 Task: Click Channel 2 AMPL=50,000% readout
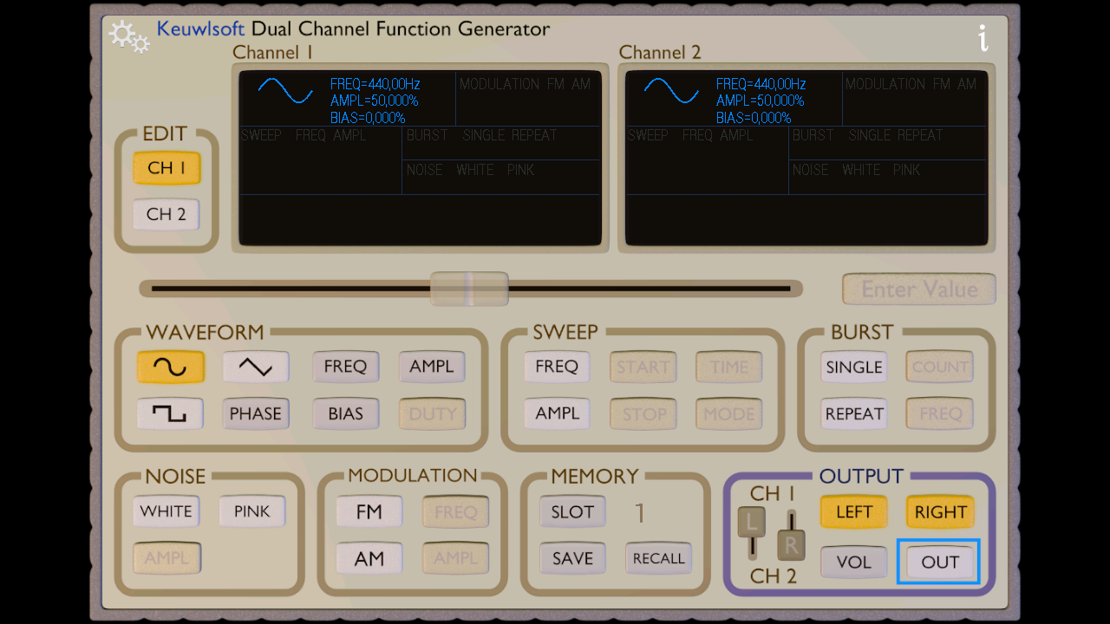click(761, 101)
